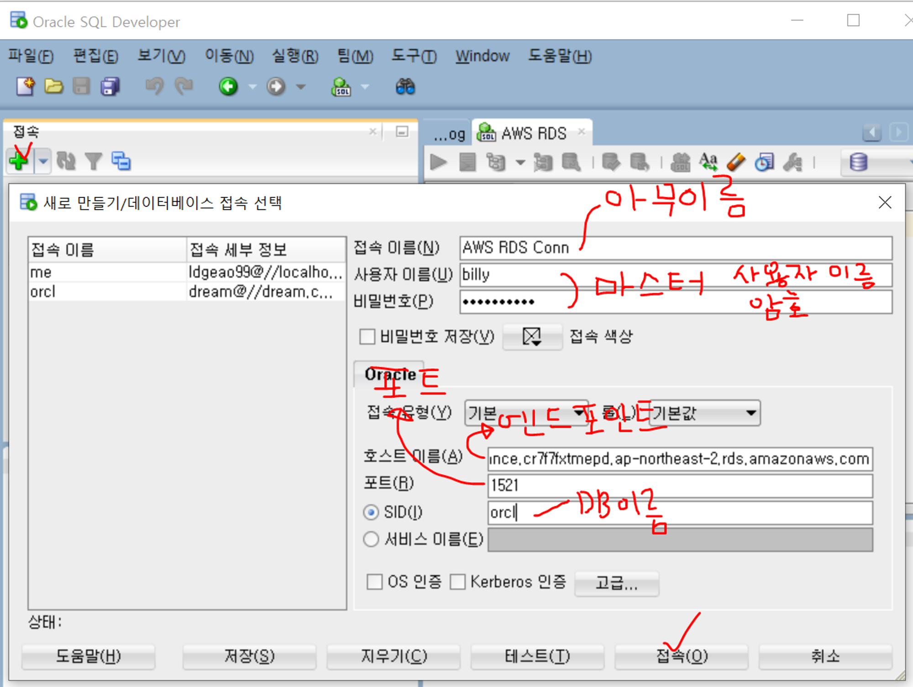
Task: Click the 테스트(T) button
Action: pos(537,656)
